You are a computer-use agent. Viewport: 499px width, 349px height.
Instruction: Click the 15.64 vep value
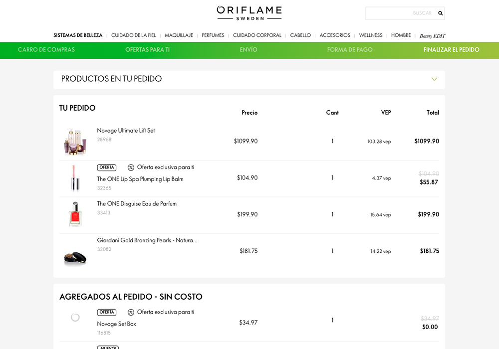point(380,215)
